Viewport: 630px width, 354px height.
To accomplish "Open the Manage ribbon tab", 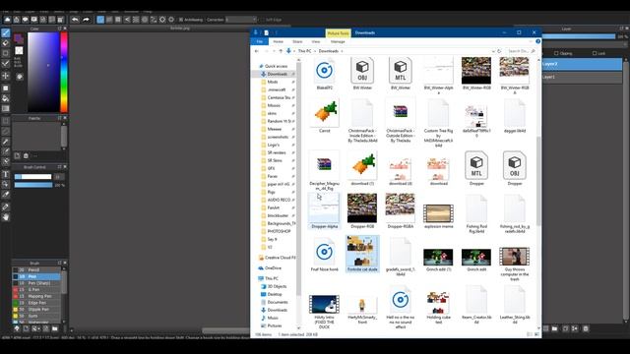I will click(x=338, y=41).
